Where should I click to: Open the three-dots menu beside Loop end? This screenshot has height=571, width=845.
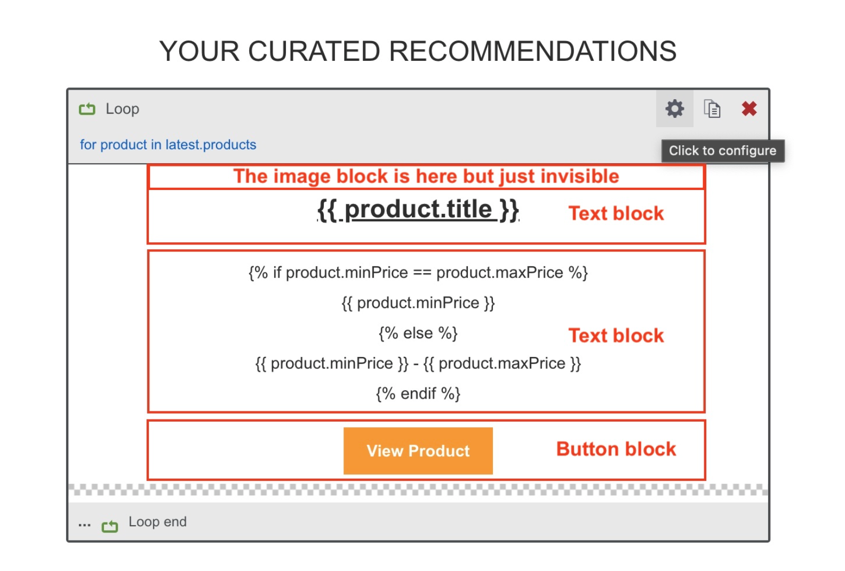(x=84, y=525)
